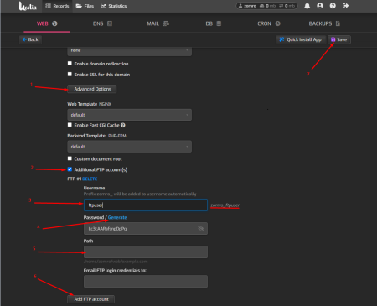377x306 pixels.
Task: Open the Statistics page
Action: click(x=113, y=6)
